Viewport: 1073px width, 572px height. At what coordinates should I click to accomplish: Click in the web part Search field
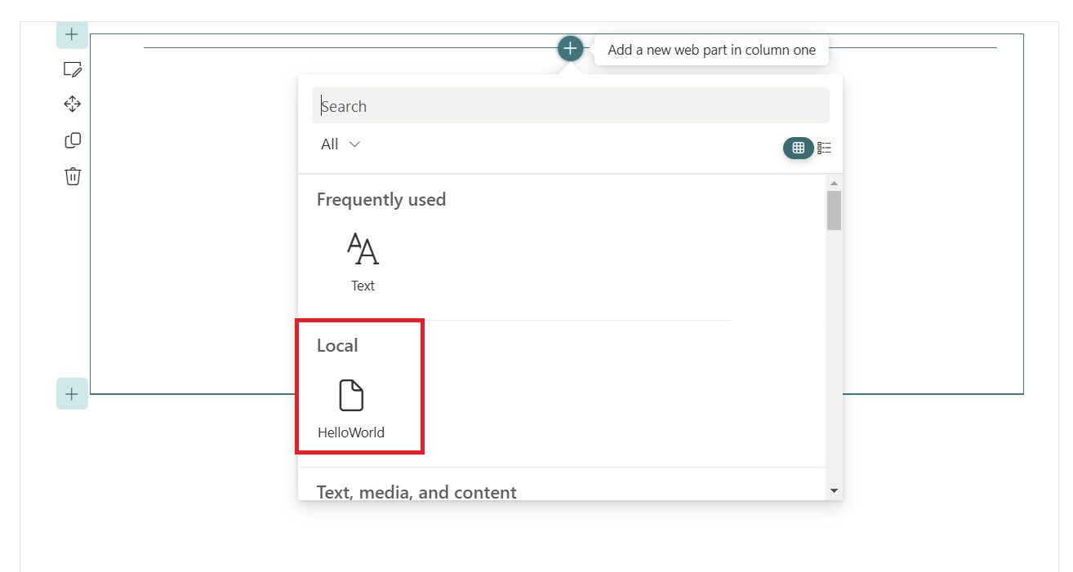(x=570, y=106)
